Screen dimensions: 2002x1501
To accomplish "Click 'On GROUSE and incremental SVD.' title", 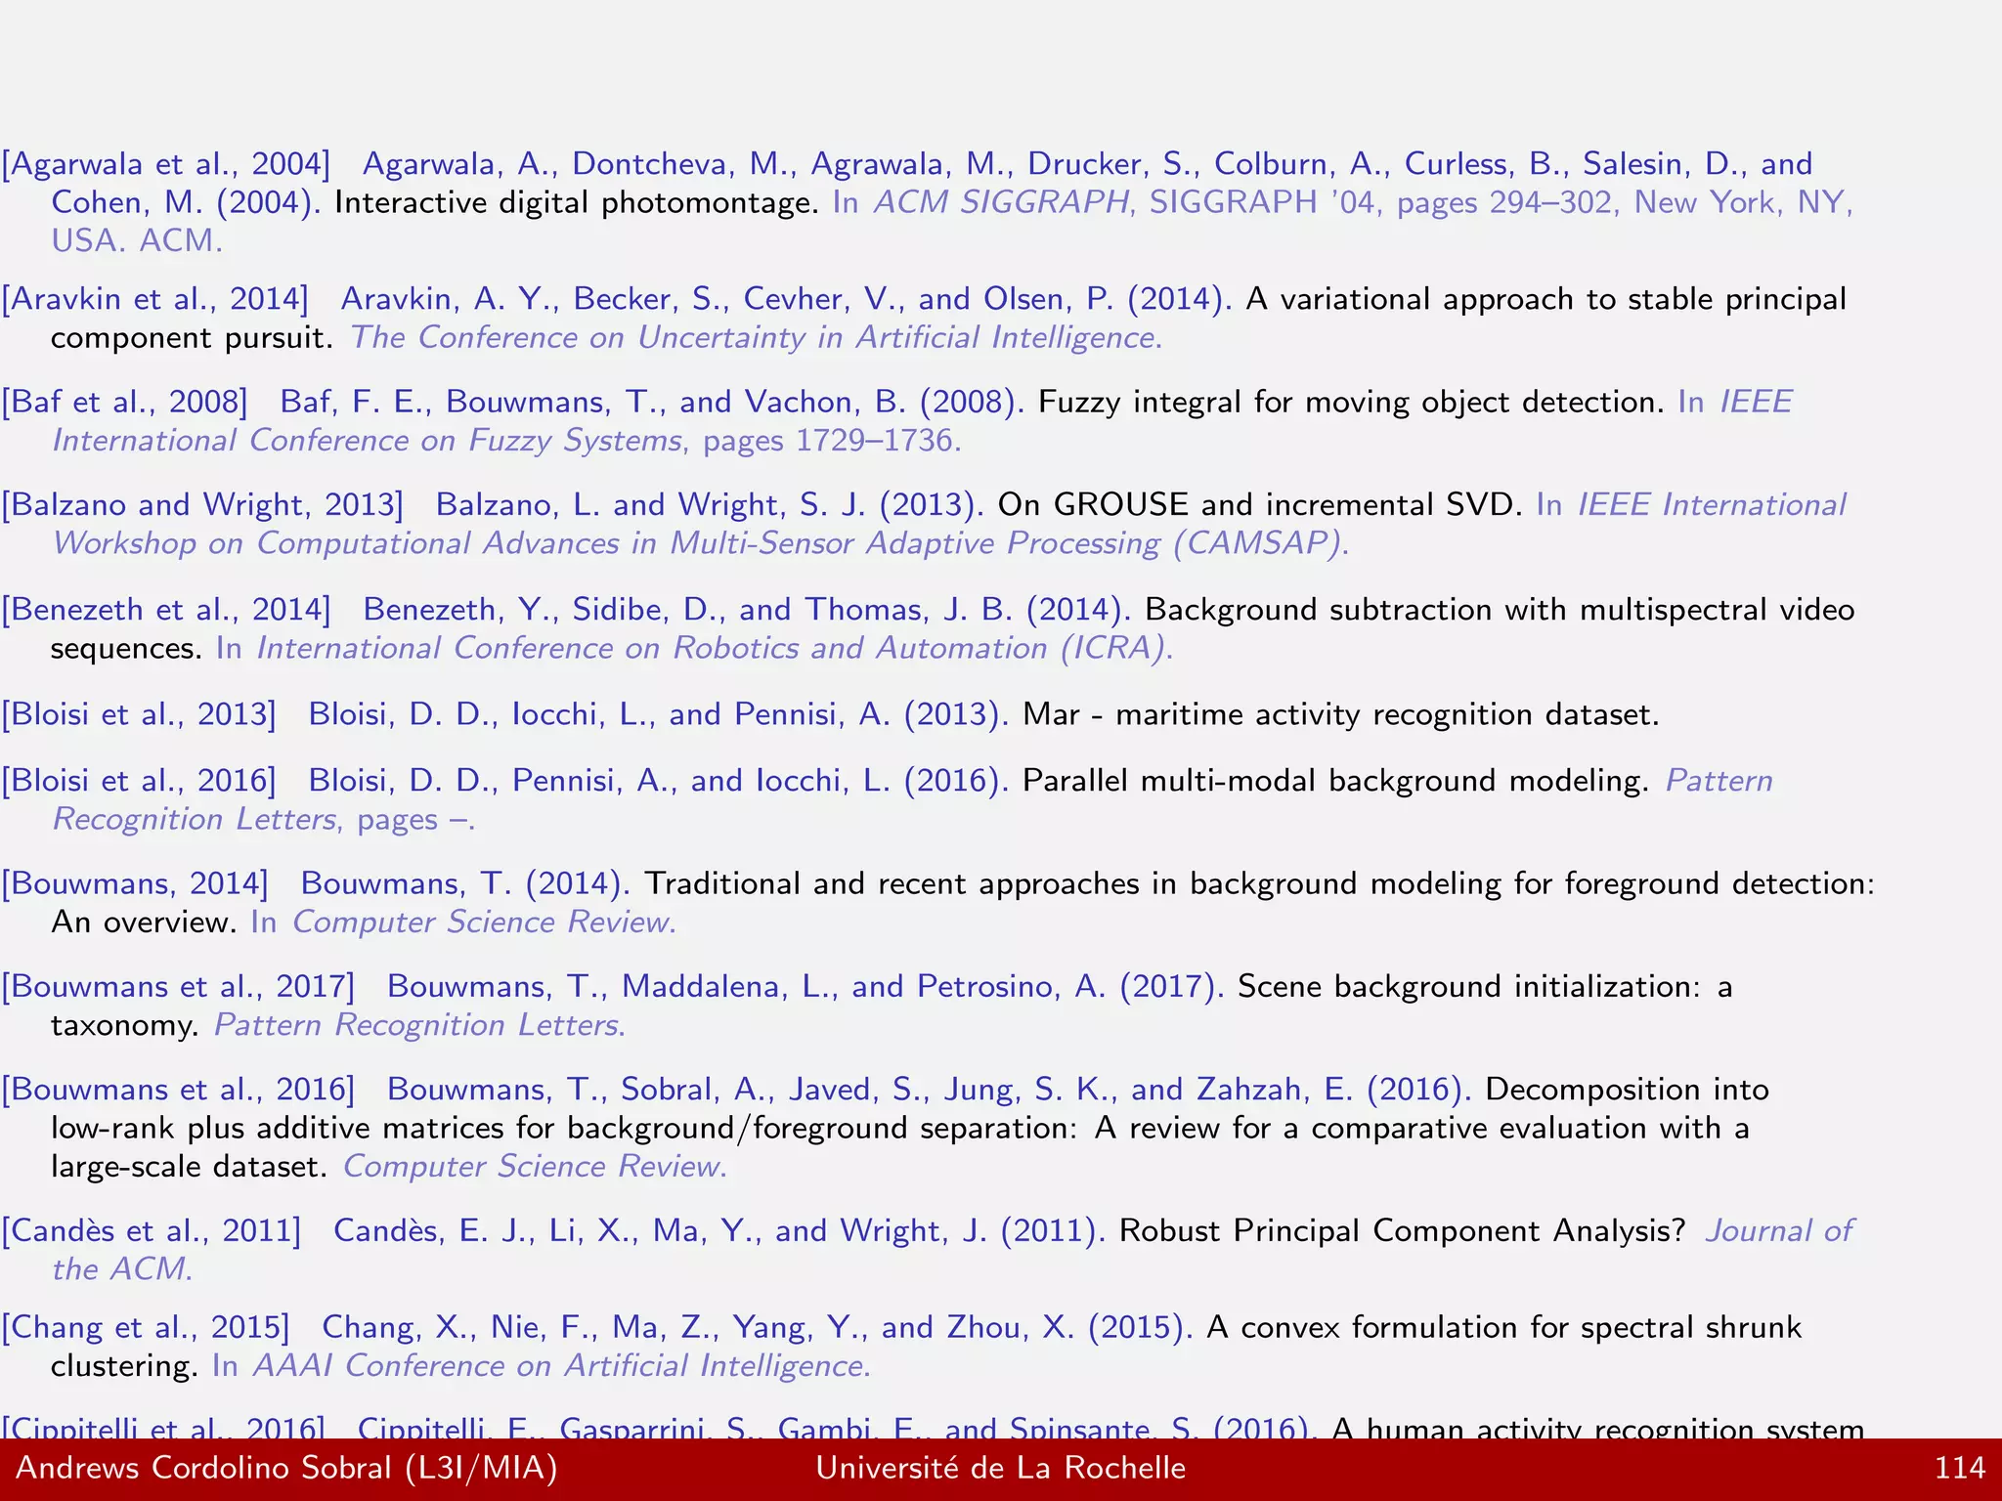I will point(1260,505).
